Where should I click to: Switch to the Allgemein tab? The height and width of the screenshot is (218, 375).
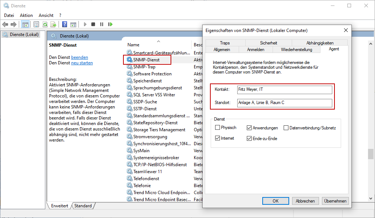pos(222,49)
